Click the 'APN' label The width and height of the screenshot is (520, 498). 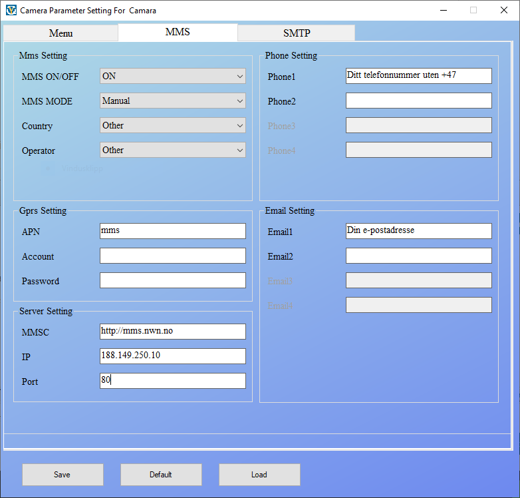point(31,232)
